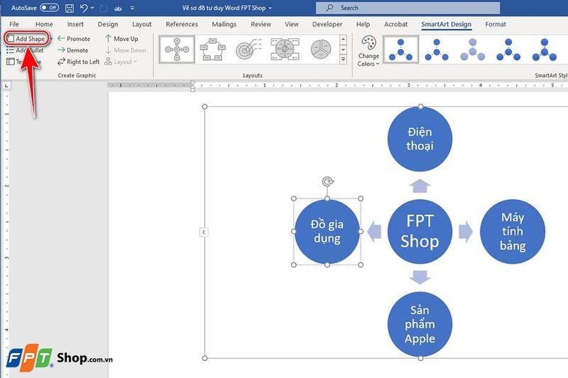Open the Customize Quick Access Toolbar dropdown

pyautogui.click(x=133, y=8)
